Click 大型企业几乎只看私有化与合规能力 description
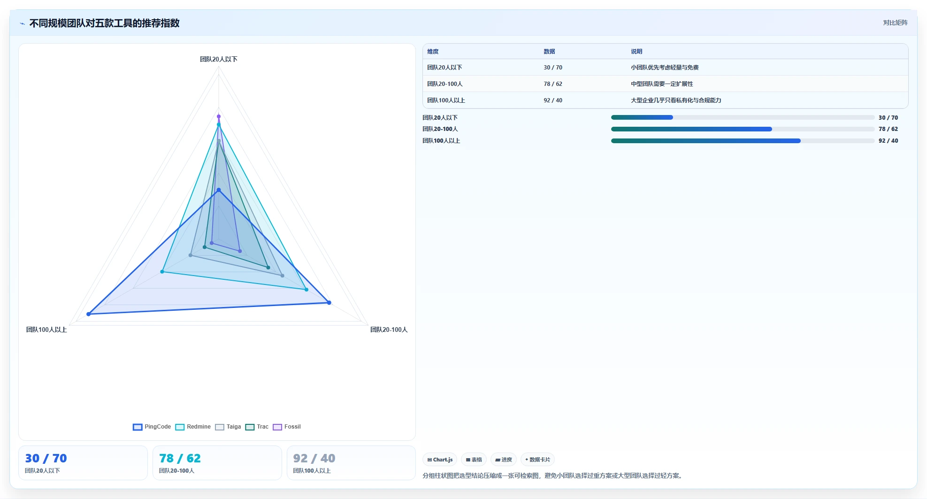The height and width of the screenshot is (499, 927). point(676,100)
